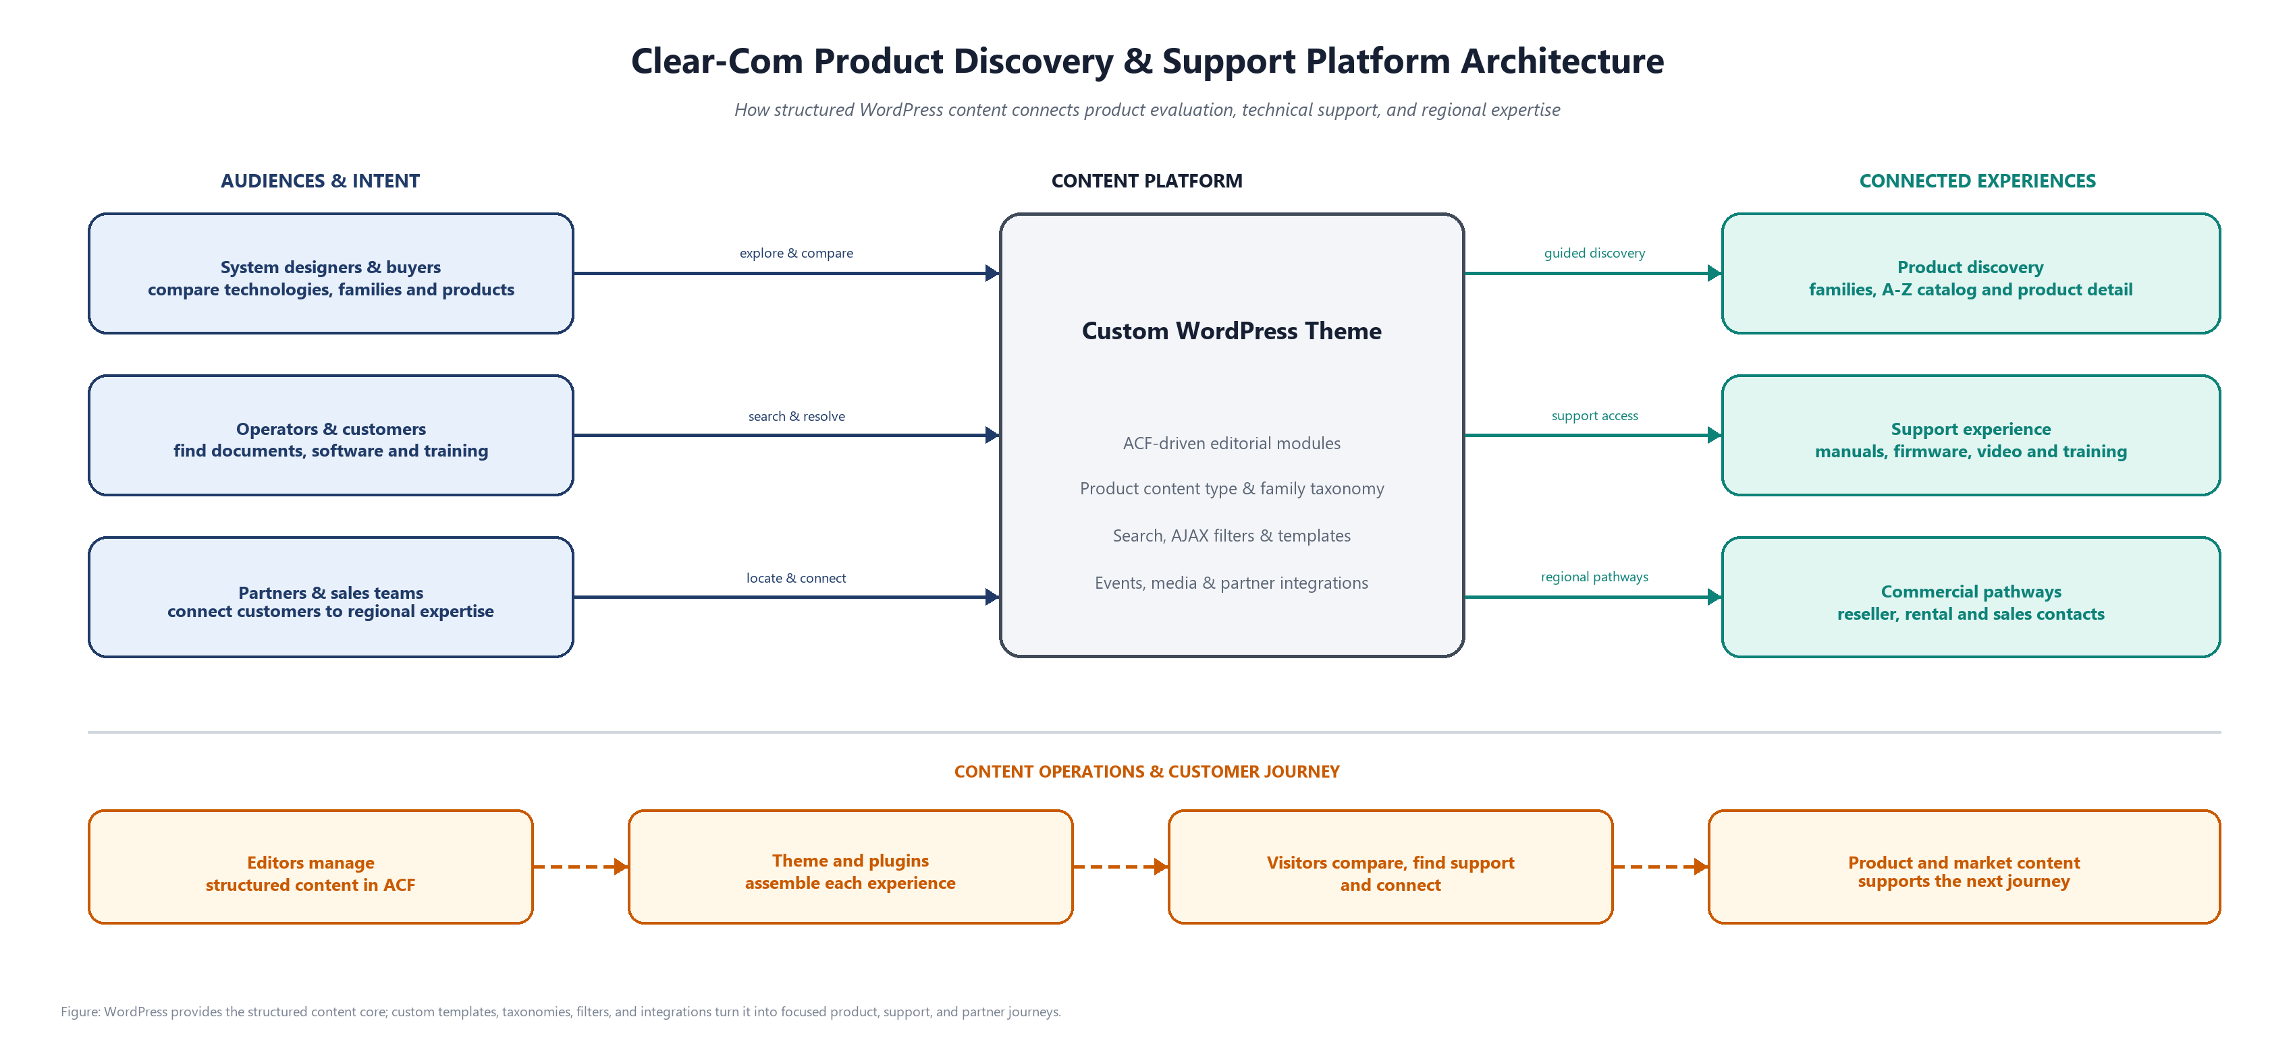Click the 'explore & compare' arrow label
This screenshot has width=2295, height=1048.
click(x=796, y=253)
